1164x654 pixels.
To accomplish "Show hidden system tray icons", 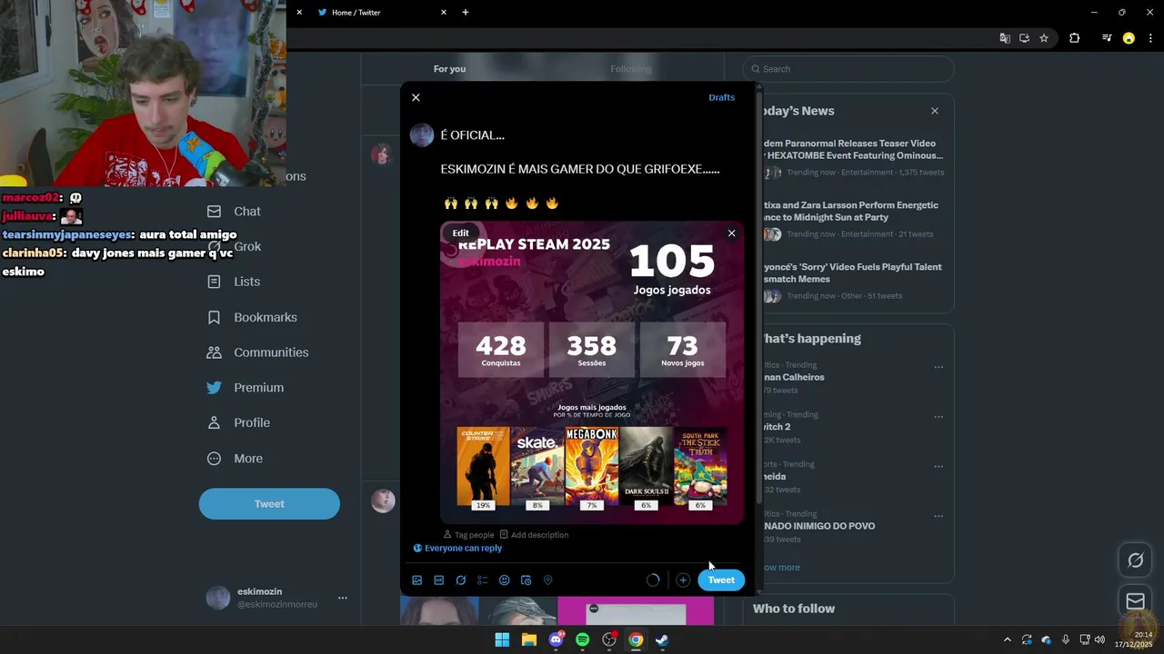I will [1007, 640].
